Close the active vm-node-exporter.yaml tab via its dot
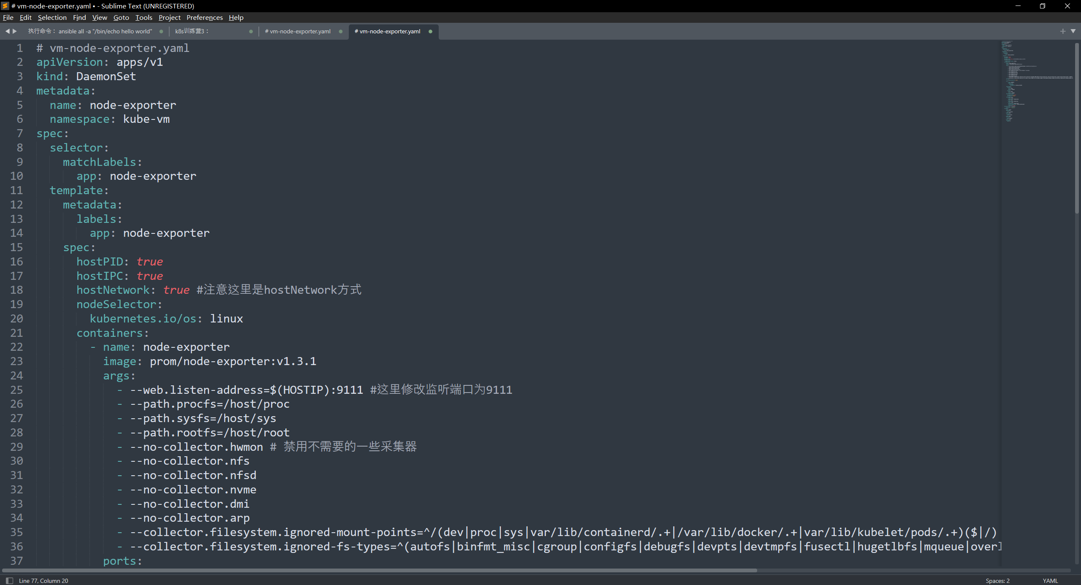This screenshot has height=585, width=1081. [x=430, y=31]
